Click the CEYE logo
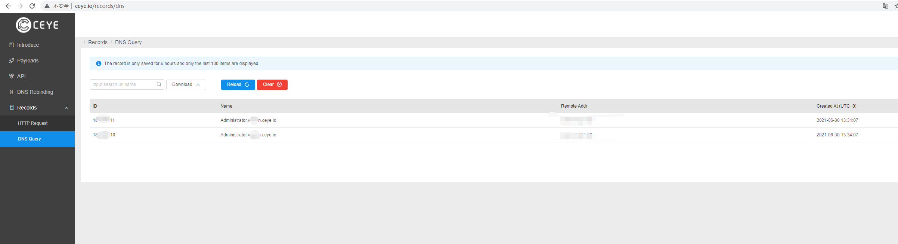Image resolution: width=898 pixels, height=244 pixels. 37,25
